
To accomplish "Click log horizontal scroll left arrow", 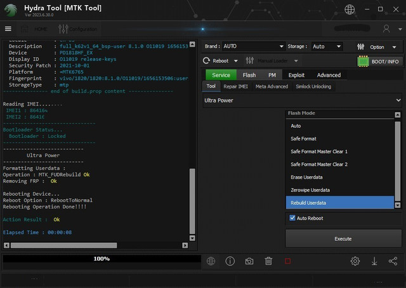I will [7, 245].
